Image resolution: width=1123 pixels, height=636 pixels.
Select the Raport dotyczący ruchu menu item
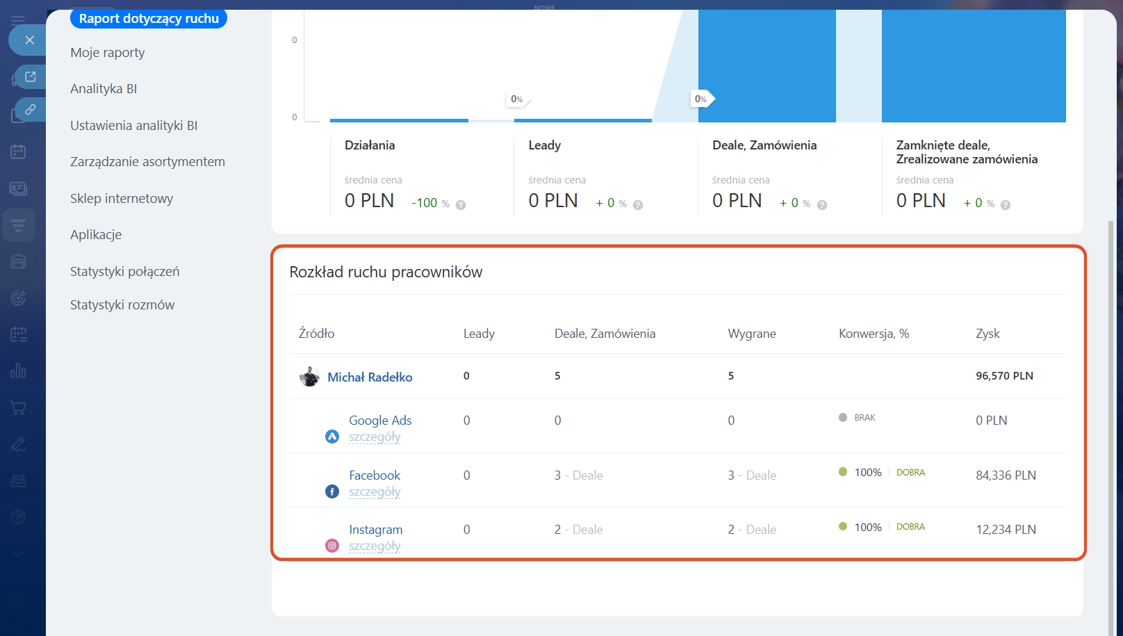click(149, 19)
